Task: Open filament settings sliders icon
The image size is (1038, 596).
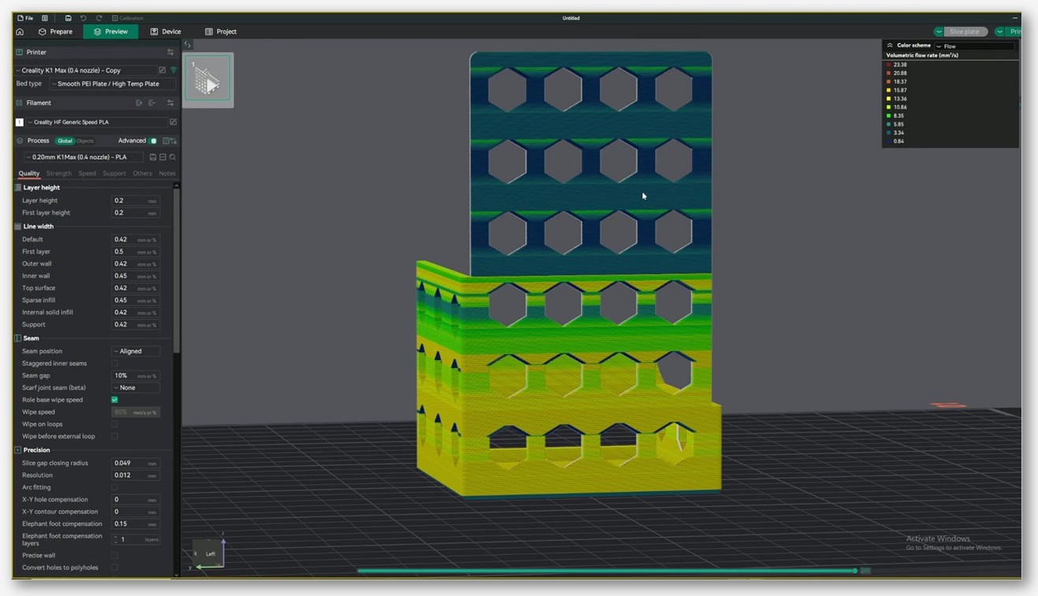Action: tap(170, 102)
